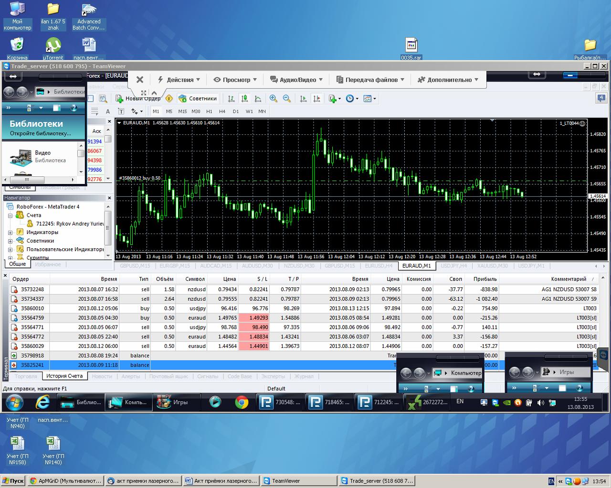Expand the Индикаторы tree node
Screen dimensions: 611x488
pyautogui.click(x=10, y=233)
